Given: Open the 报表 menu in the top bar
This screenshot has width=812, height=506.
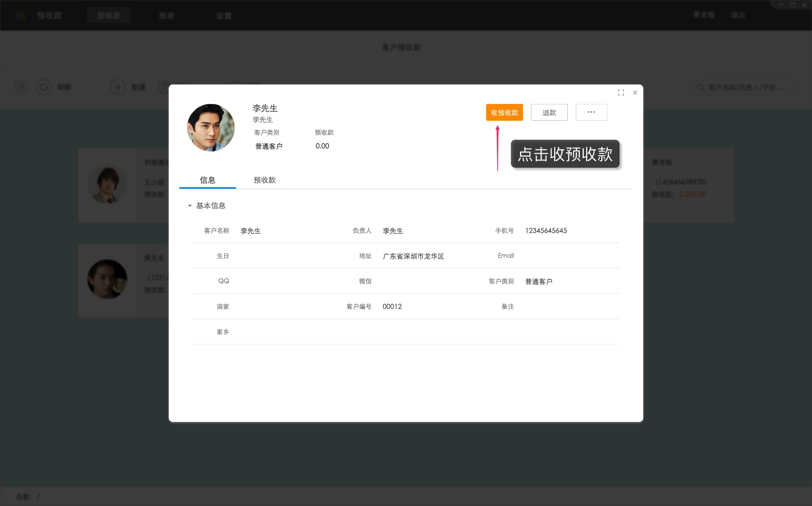Looking at the screenshot, I should pos(167,15).
